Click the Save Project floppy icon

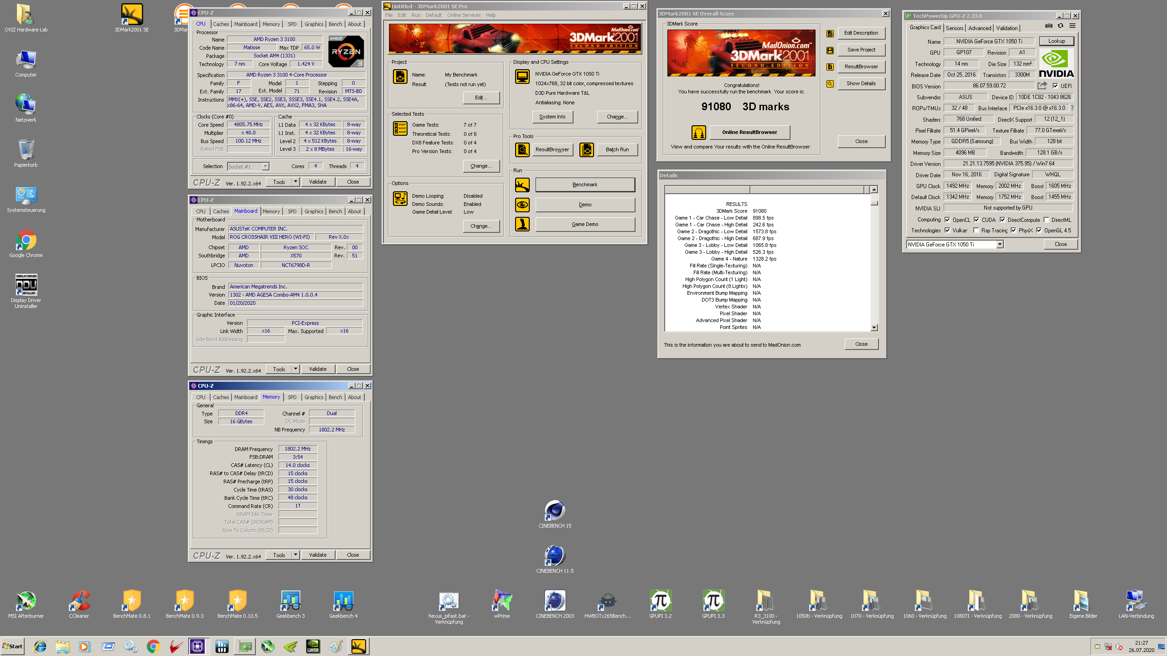830,50
